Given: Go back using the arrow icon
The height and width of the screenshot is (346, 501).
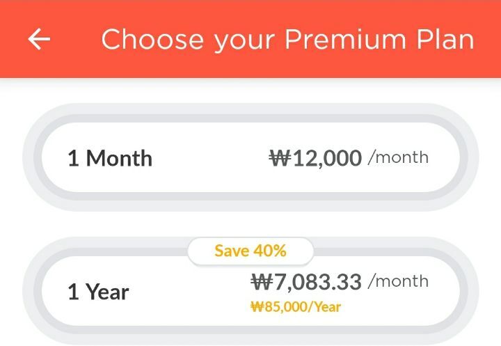Looking at the screenshot, I should [39, 40].
